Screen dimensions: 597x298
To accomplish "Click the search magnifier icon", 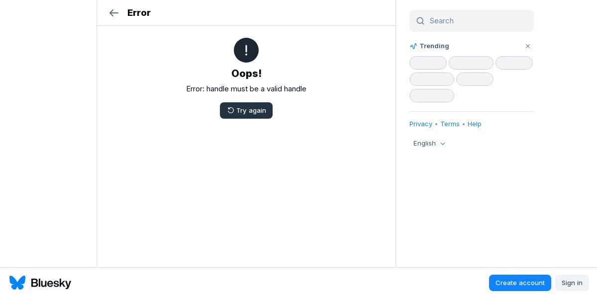I will pos(420,21).
